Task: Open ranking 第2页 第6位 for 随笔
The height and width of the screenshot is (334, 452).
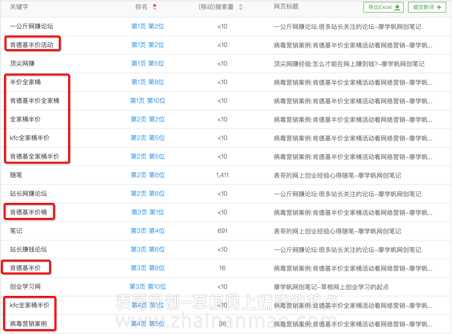Action: (148, 175)
